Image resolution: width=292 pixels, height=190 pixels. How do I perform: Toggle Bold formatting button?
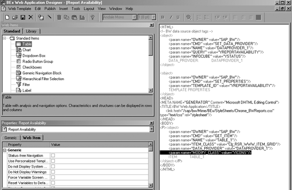163,17
